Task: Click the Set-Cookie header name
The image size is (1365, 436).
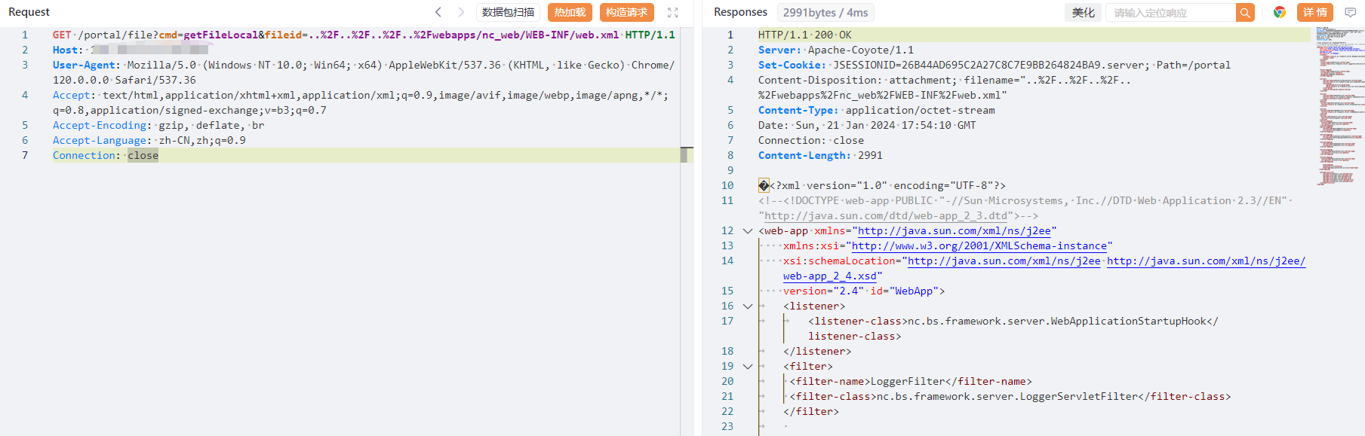Action: point(789,65)
